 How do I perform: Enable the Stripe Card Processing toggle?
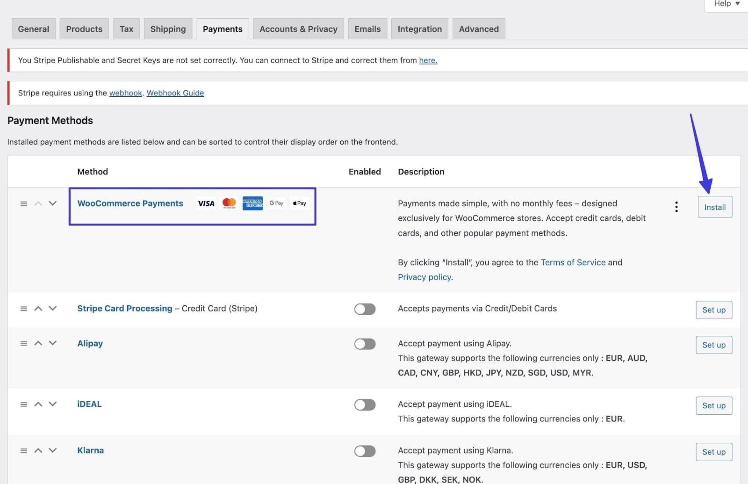coord(365,309)
